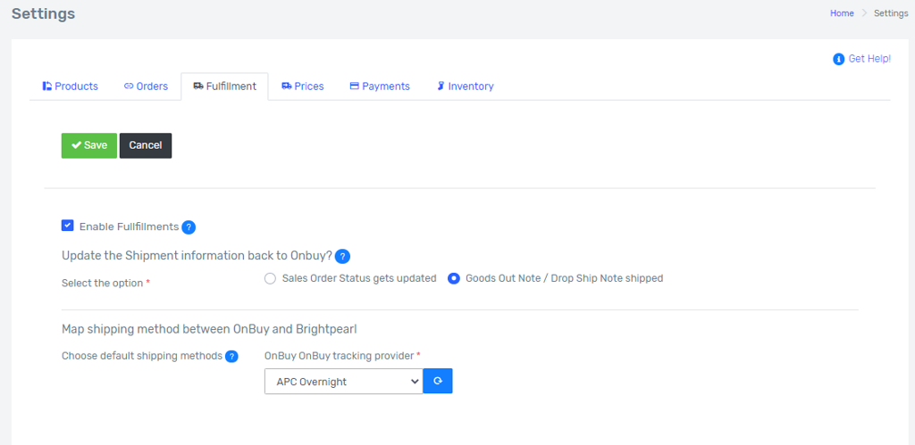
Task: Select Goods Out Note / Drop Ship Note shipped
Action: coord(453,278)
